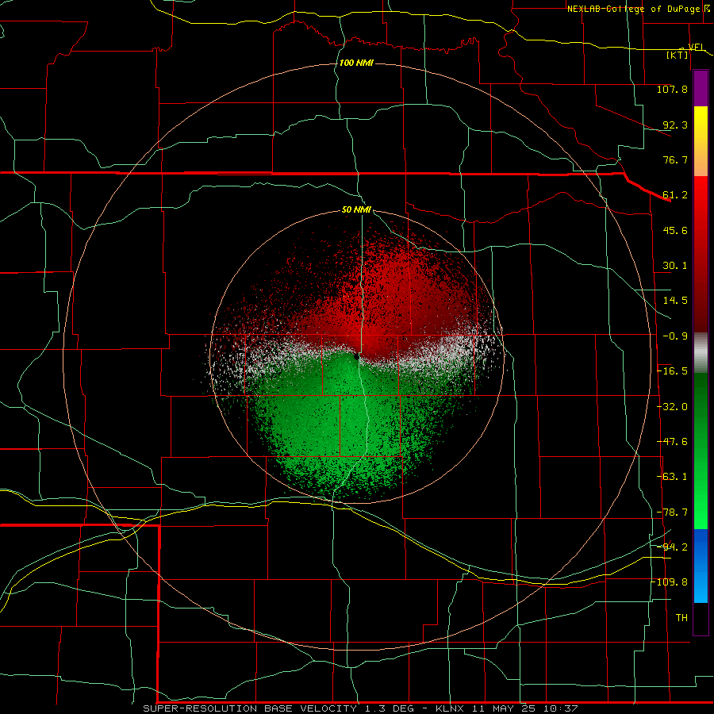714x714 pixels.
Task: Click the -32.0 scale value
Action: pyautogui.click(x=672, y=407)
